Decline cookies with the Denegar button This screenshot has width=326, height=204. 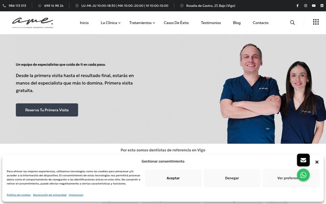(x=232, y=178)
